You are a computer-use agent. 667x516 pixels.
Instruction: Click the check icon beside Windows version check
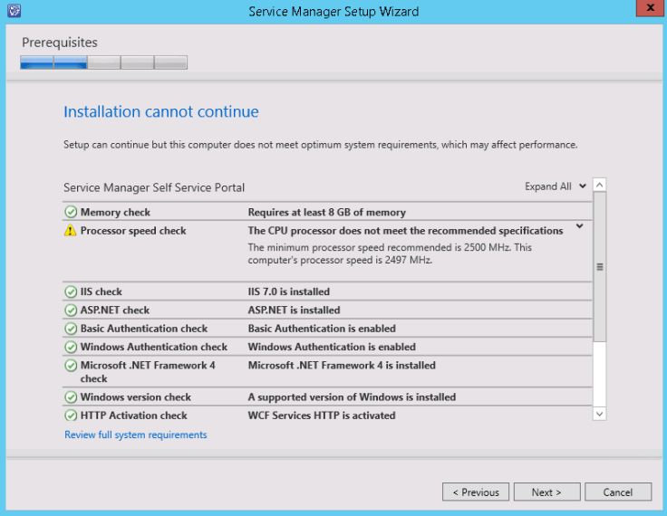point(71,397)
